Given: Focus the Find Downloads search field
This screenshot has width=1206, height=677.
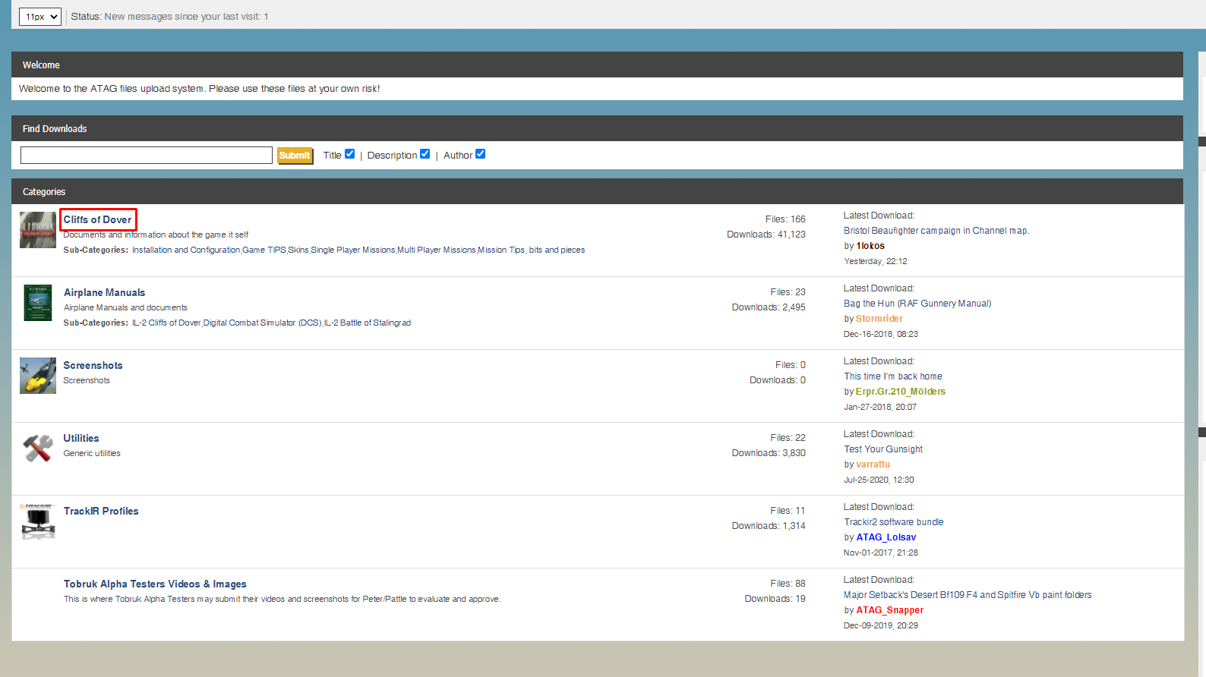Looking at the screenshot, I should pyautogui.click(x=147, y=156).
